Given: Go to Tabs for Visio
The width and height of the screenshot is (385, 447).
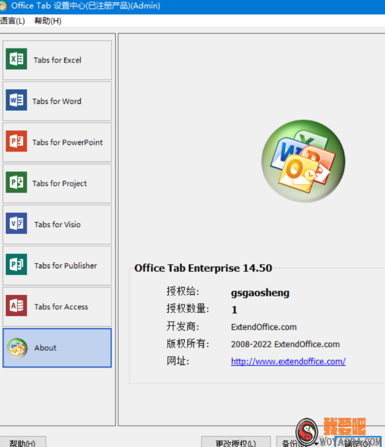Looking at the screenshot, I should click(x=57, y=224).
